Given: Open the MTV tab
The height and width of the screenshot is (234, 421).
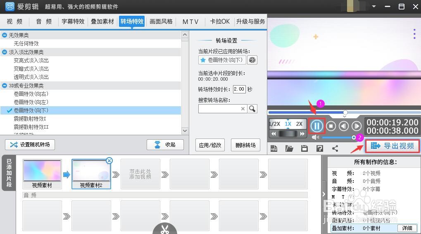Looking at the screenshot, I should coord(190,21).
